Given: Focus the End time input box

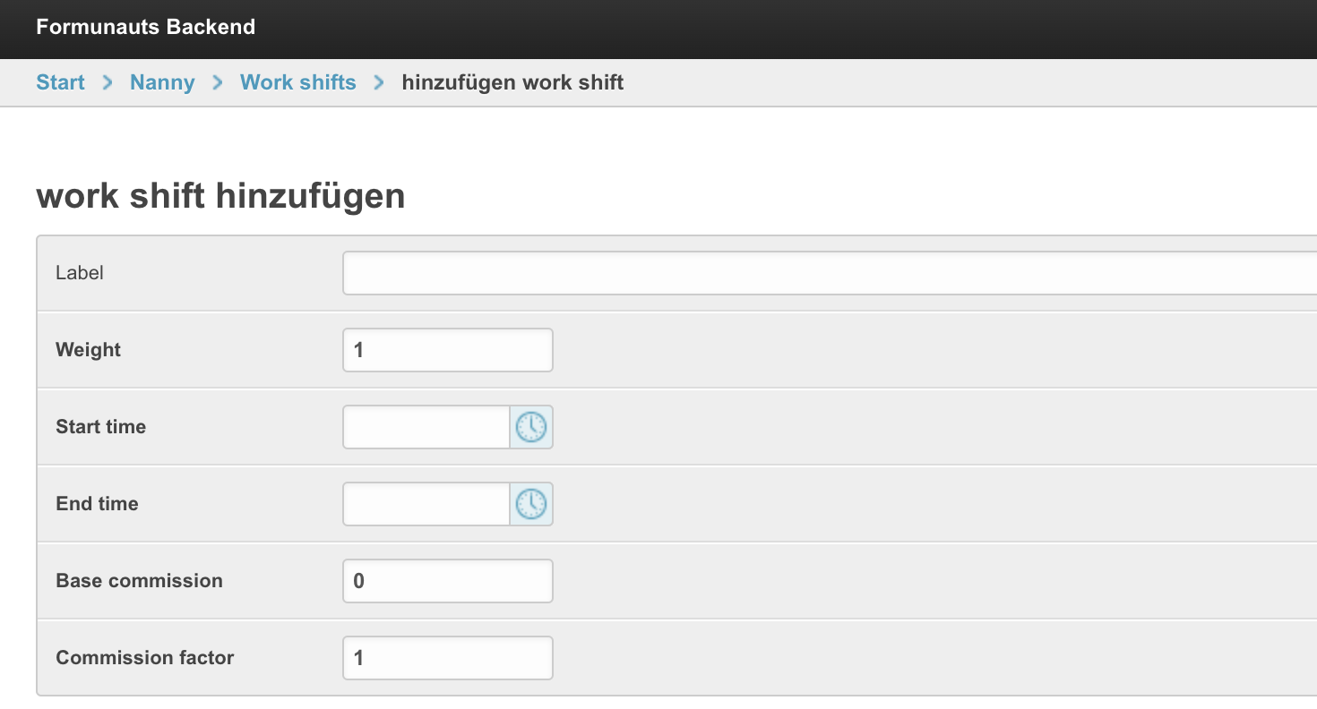Looking at the screenshot, I should (426, 504).
